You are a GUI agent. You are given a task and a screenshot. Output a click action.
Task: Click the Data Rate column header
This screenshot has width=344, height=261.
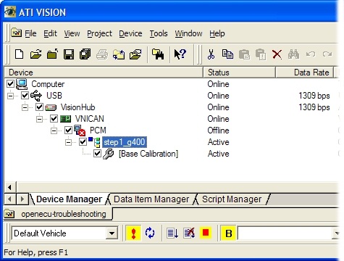coord(304,72)
